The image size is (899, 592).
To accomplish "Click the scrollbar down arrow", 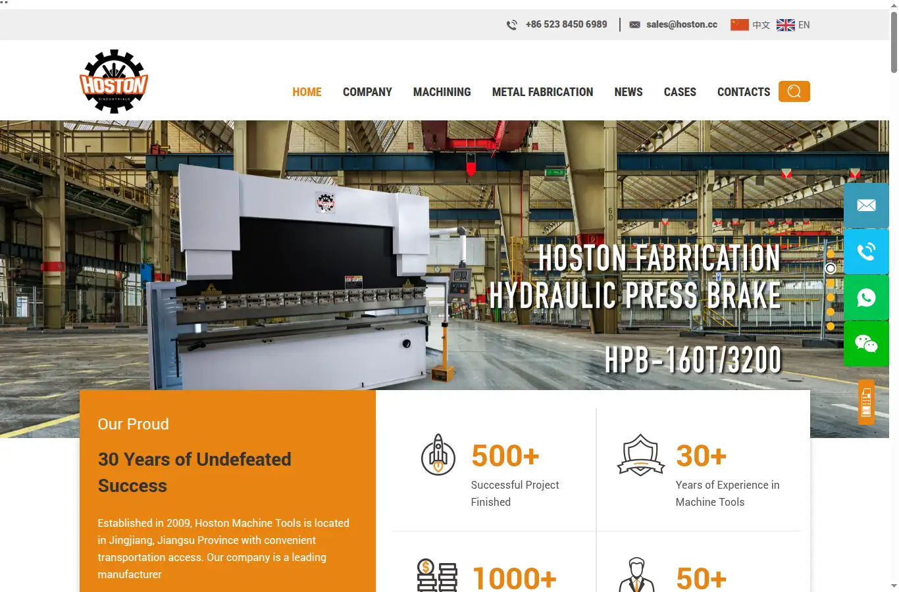I will tap(894, 586).
